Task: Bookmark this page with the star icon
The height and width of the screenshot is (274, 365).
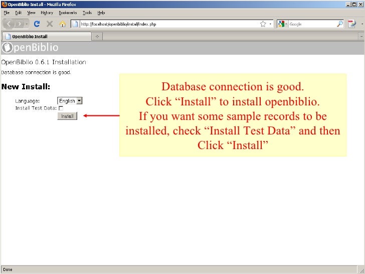Action: 263,24
